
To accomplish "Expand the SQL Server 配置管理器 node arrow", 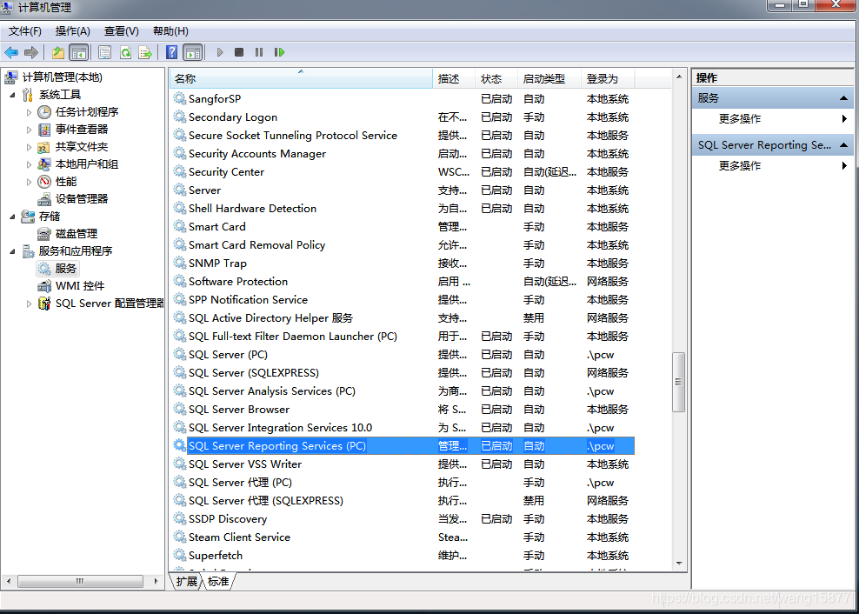I will [x=29, y=304].
